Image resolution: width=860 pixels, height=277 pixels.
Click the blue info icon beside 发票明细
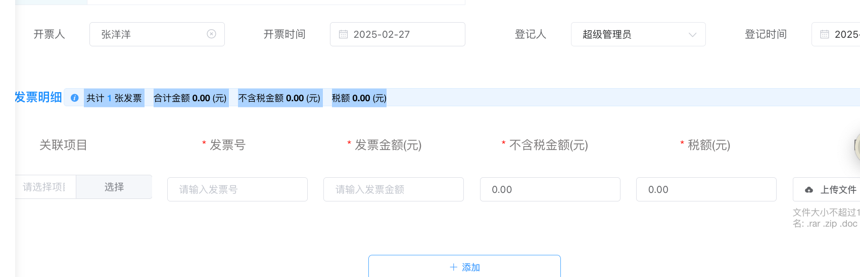74,98
